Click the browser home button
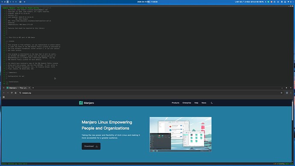 [x=16, y=93]
